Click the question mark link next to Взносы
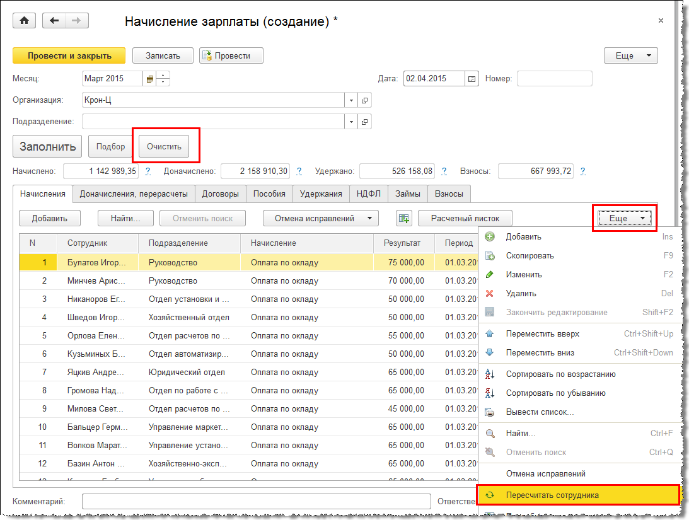 pyautogui.click(x=582, y=171)
